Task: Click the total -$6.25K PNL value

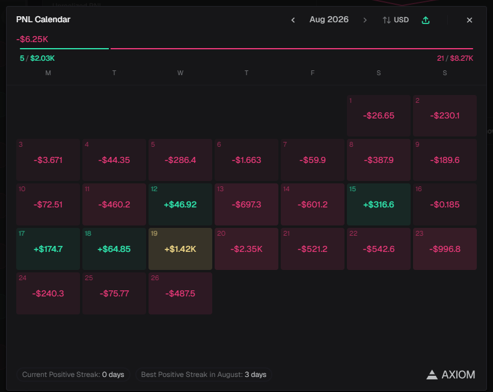Action: tap(32, 39)
